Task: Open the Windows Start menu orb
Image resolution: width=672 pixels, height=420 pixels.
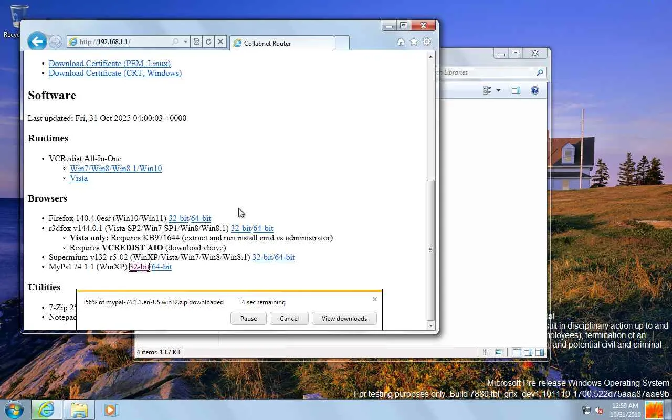Action: pyautogui.click(x=14, y=409)
